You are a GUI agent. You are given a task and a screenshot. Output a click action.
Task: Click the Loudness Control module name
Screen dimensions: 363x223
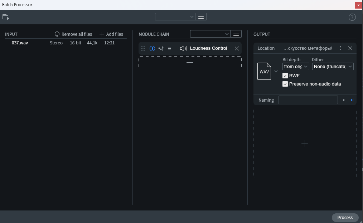pyautogui.click(x=208, y=48)
